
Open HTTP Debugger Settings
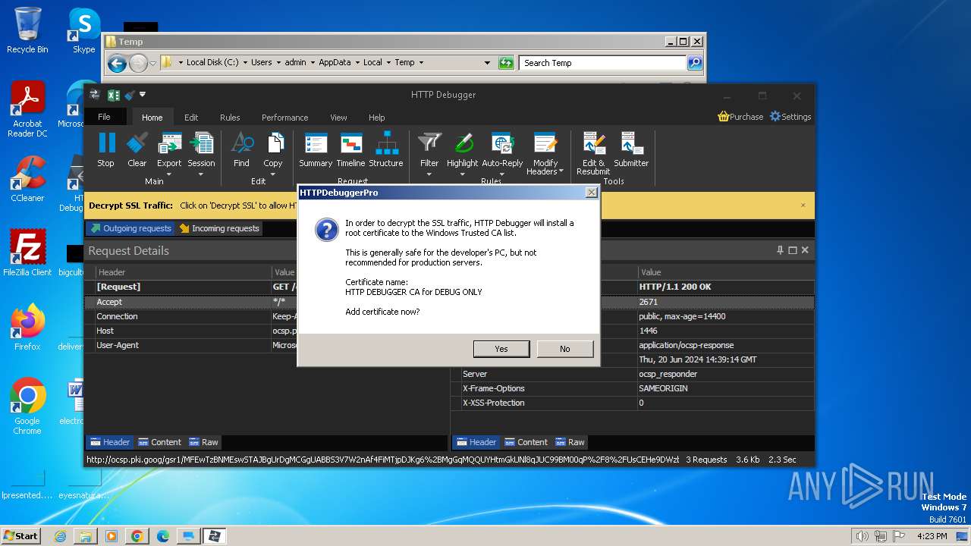pos(790,117)
